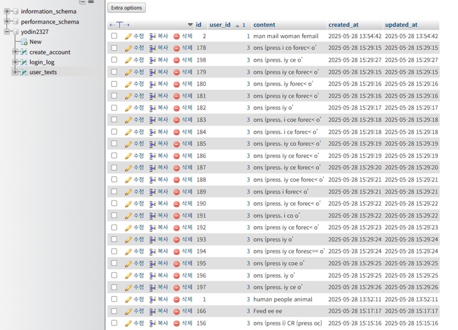Image resolution: width=458 pixels, height=330 pixels.
Task: Click the edit pencil icon for row id 191
Action: pyautogui.click(x=128, y=216)
